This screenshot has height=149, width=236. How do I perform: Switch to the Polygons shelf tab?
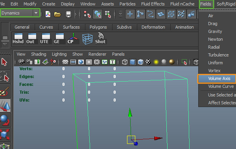98,27
